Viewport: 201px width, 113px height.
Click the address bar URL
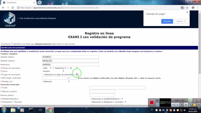[66, 8]
